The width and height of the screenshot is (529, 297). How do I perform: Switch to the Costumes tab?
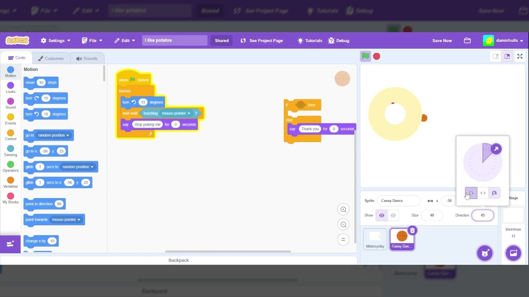(51, 58)
